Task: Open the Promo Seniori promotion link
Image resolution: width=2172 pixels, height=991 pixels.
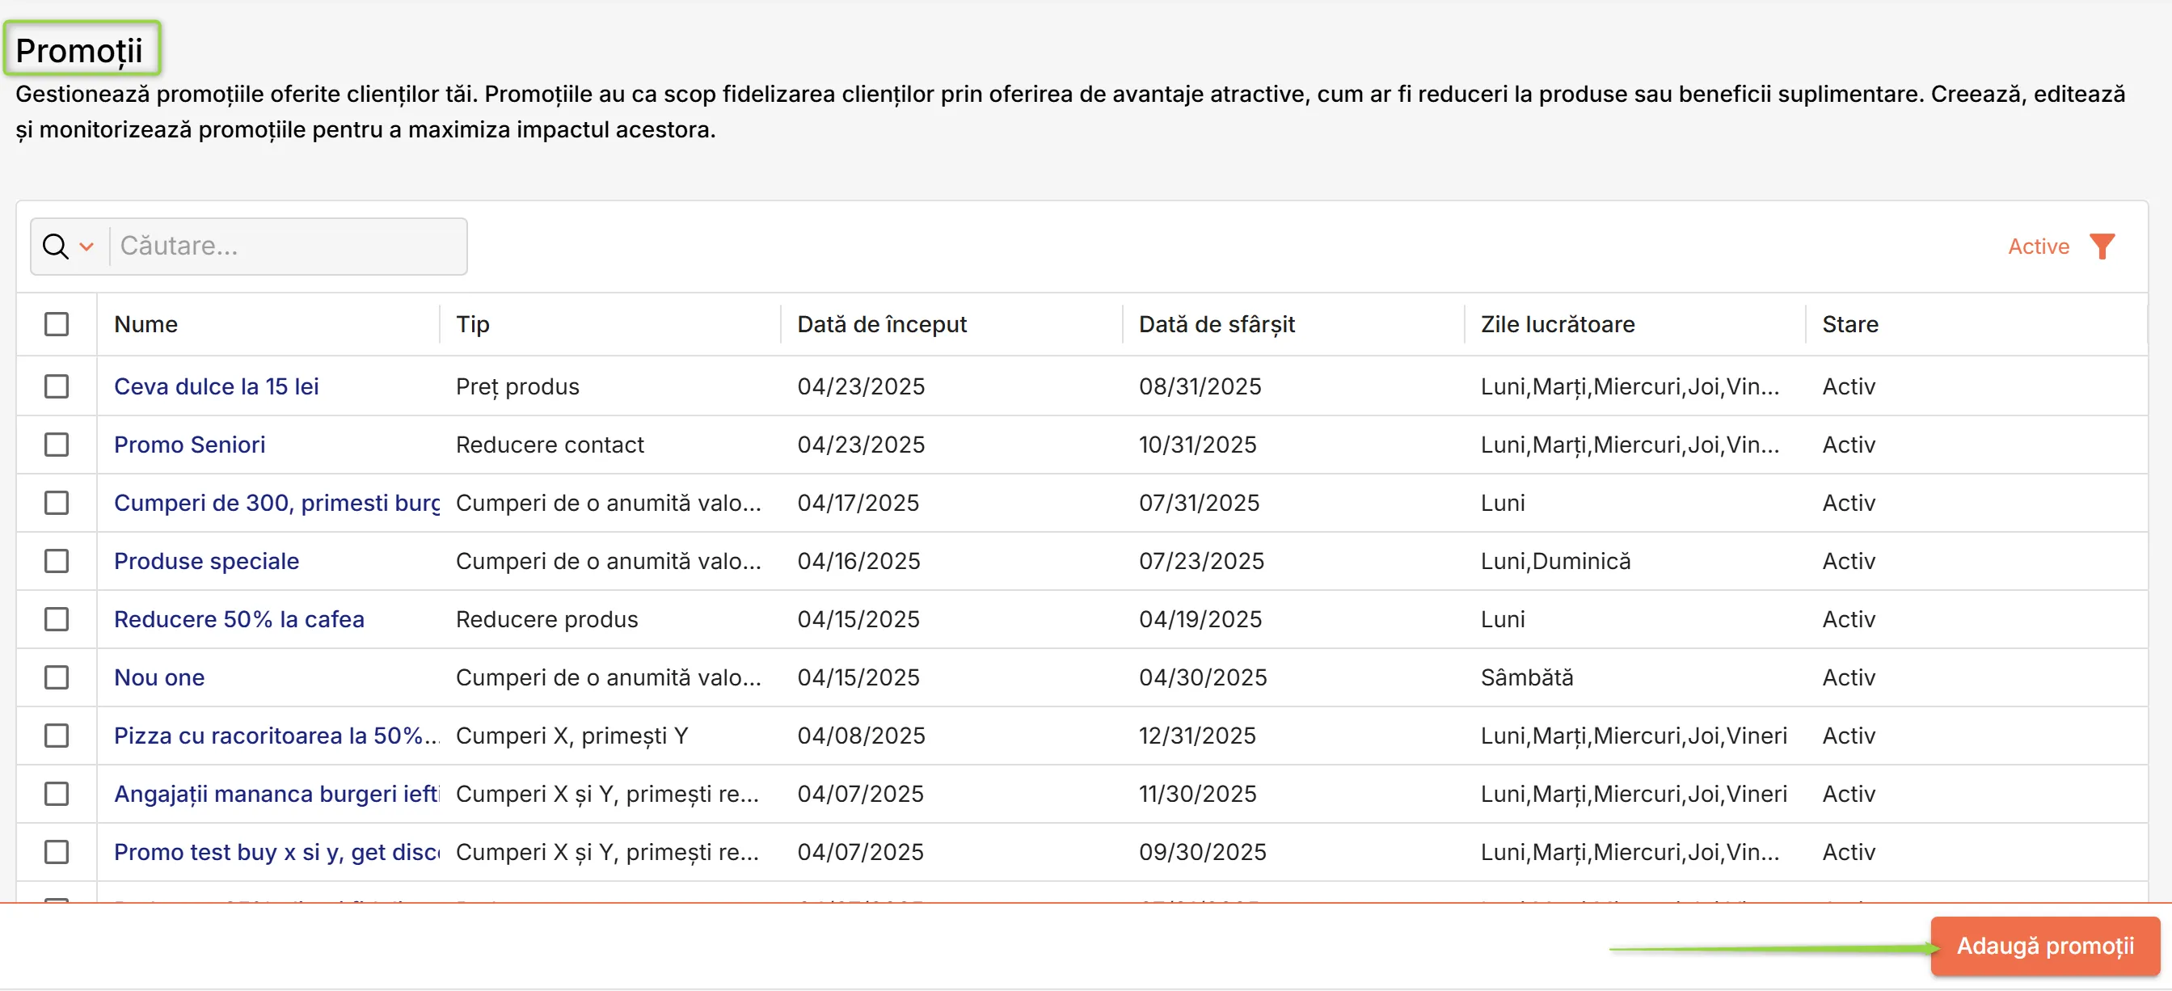Action: point(190,445)
